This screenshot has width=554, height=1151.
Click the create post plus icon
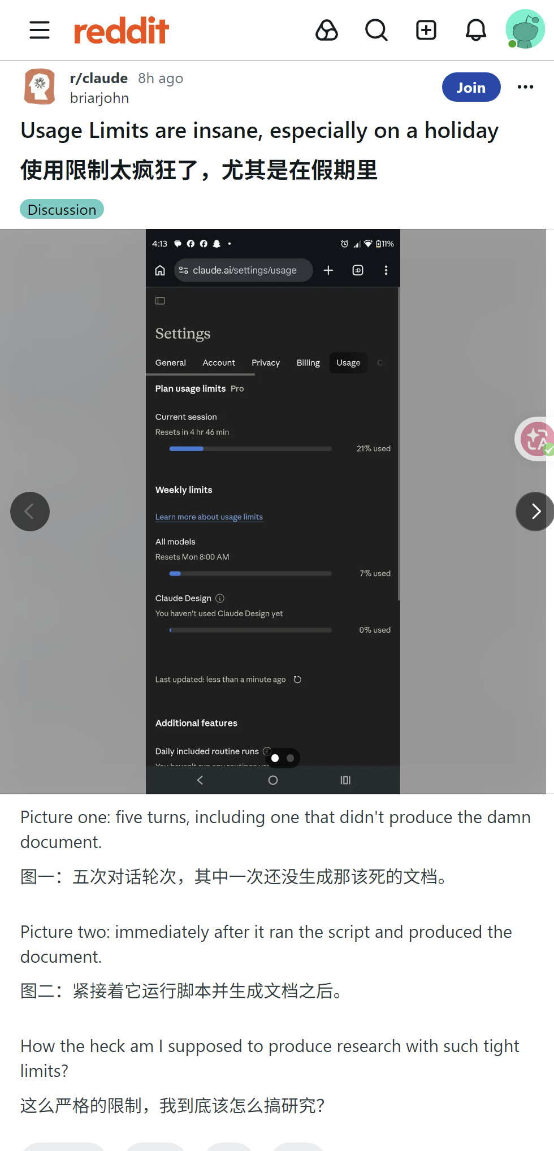tap(426, 30)
